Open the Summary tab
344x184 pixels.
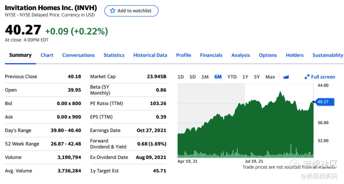click(x=20, y=55)
